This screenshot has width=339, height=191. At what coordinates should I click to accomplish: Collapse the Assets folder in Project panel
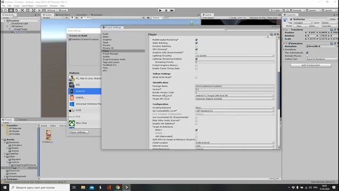pyautogui.click(x=3, y=140)
